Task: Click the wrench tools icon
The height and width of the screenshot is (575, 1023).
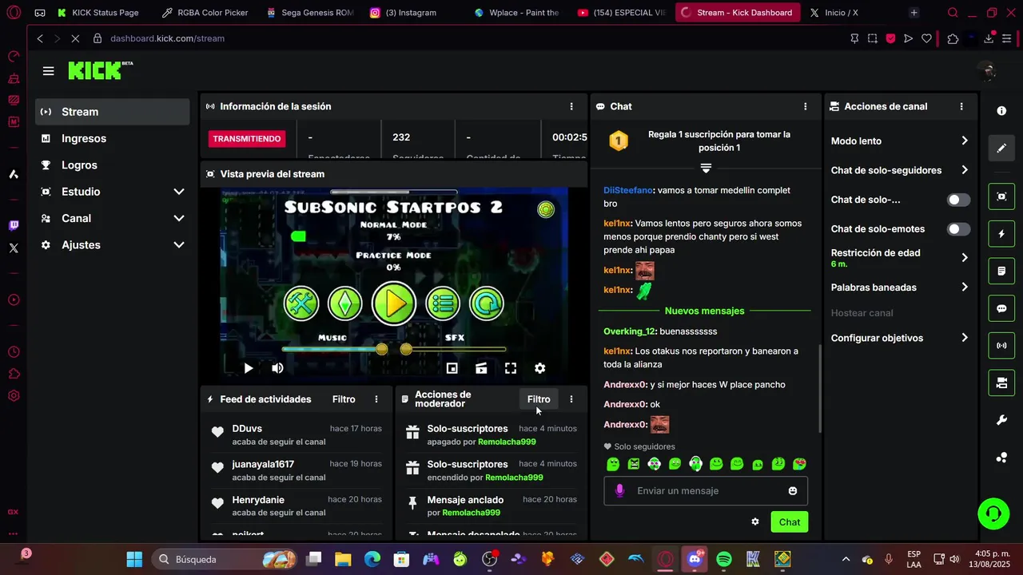Action: 1001,421
